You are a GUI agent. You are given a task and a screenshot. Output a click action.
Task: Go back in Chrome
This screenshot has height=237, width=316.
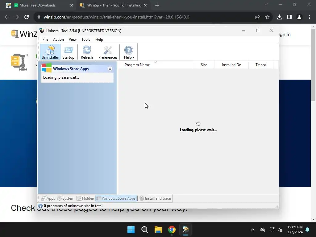pyautogui.click(x=7, y=17)
